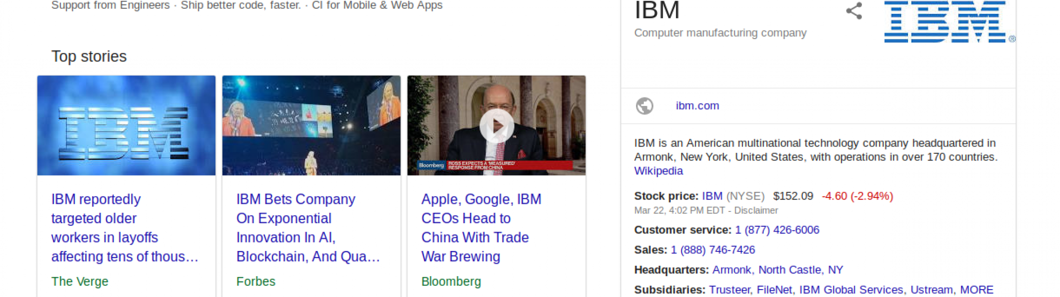
Task: Click the blue IBM logo story thumbnail
Action: click(x=126, y=125)
